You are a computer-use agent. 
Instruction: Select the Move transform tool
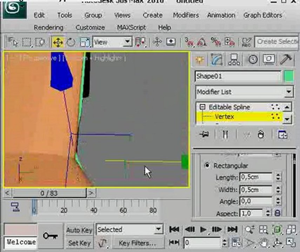pos(58,42)
